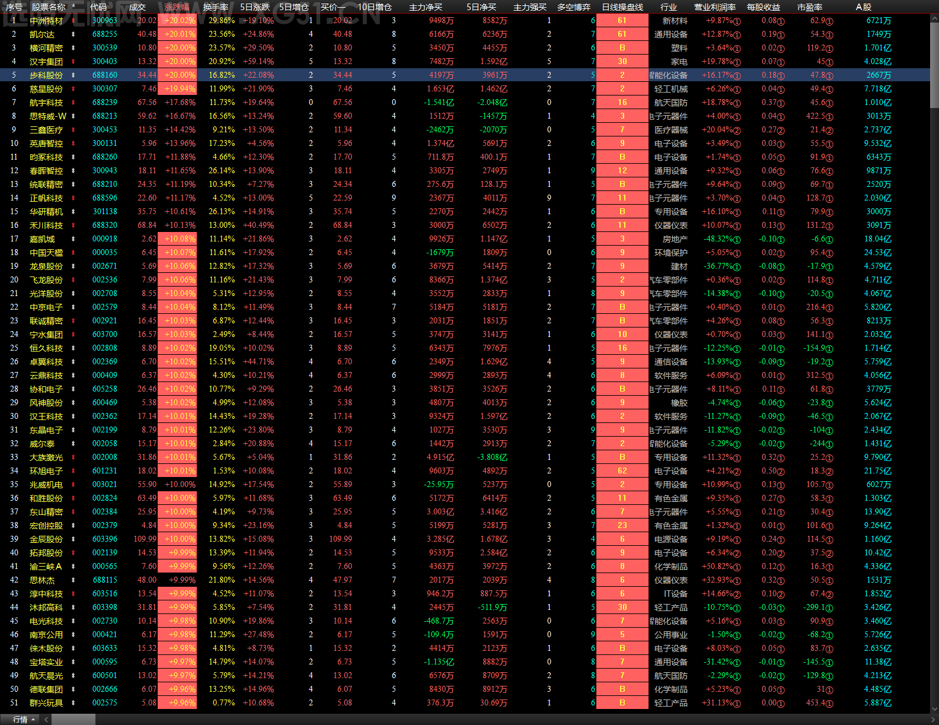939x725 pixels.
Task: Click the marker icon beside 横河精密
Action: coord(74,48)
